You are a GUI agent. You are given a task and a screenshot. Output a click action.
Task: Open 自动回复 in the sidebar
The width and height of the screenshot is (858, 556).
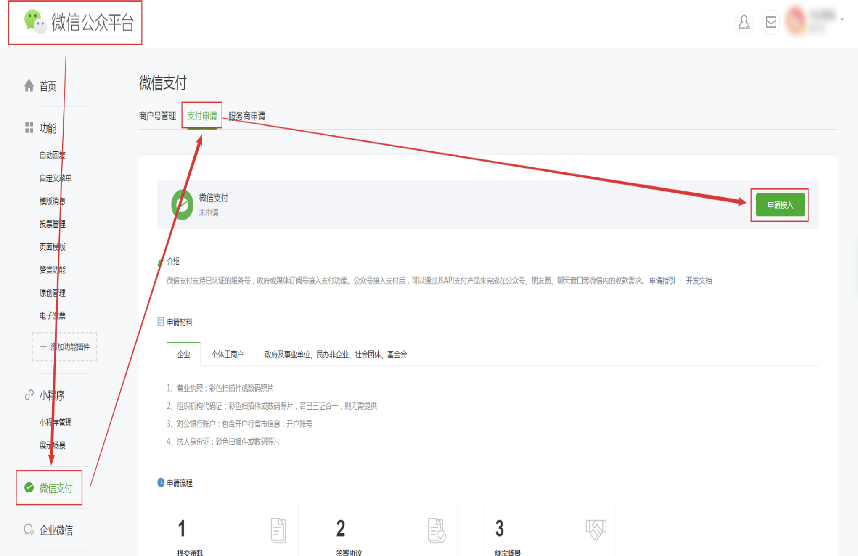tap(52, 155)
